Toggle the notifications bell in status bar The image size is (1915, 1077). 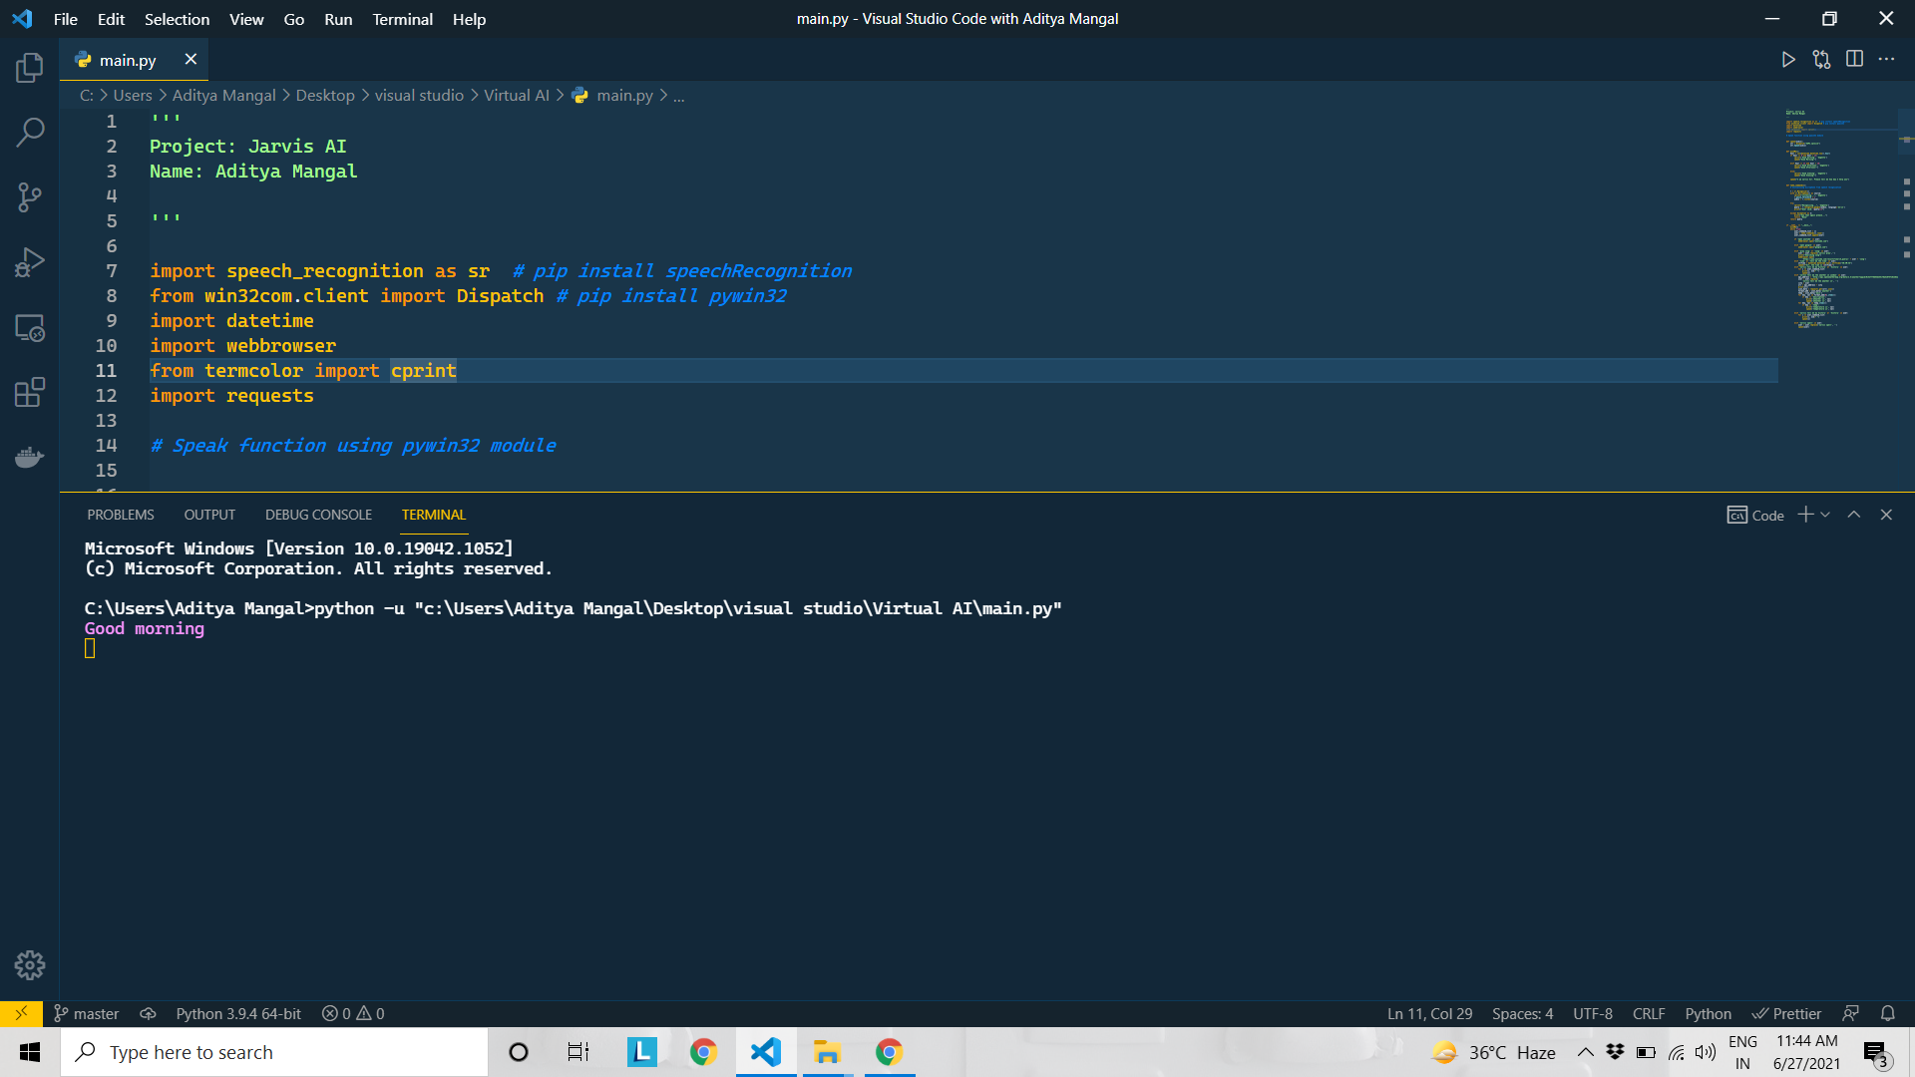pyautogui.click(x=1888, y=1013)
